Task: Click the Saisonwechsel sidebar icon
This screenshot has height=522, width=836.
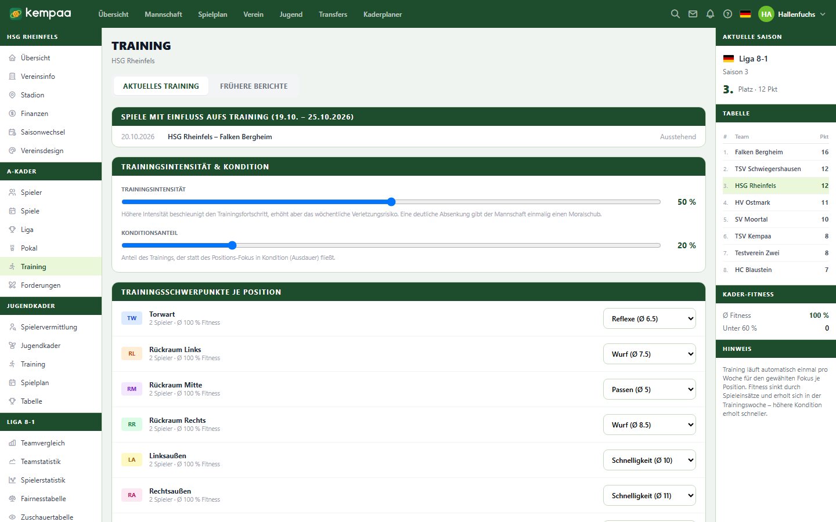Action: coord(12,132)
